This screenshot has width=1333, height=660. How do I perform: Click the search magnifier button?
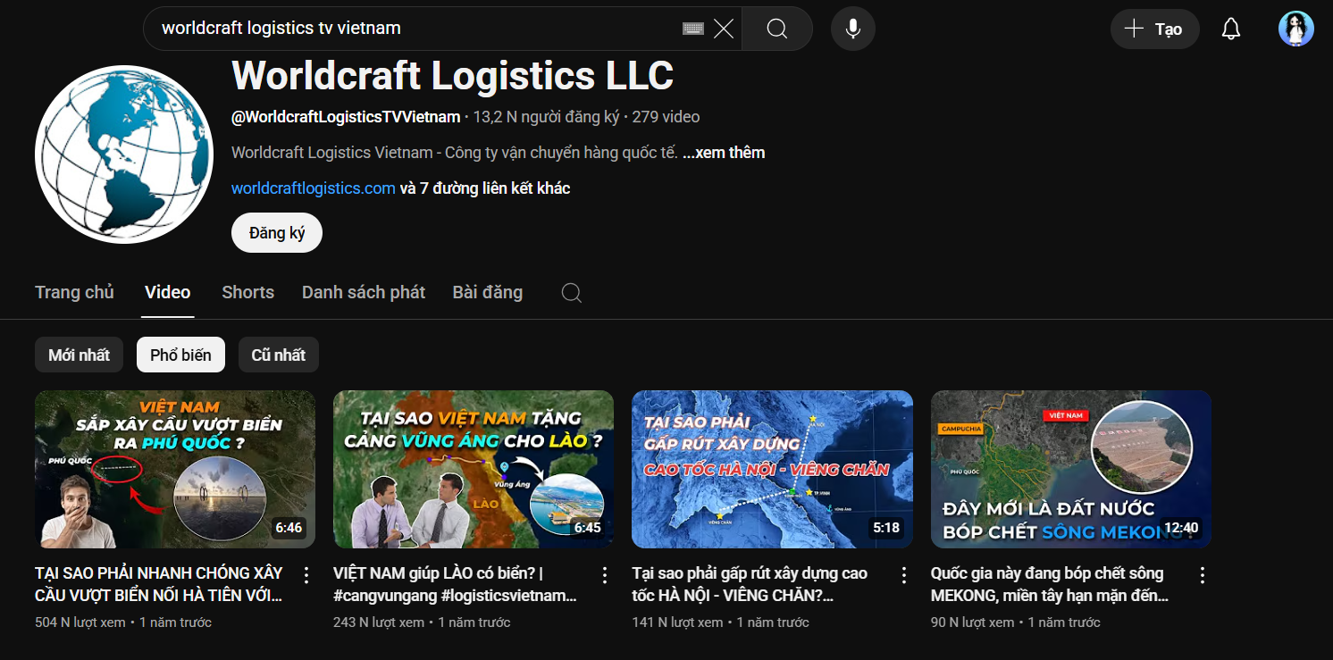pos(776,29)
